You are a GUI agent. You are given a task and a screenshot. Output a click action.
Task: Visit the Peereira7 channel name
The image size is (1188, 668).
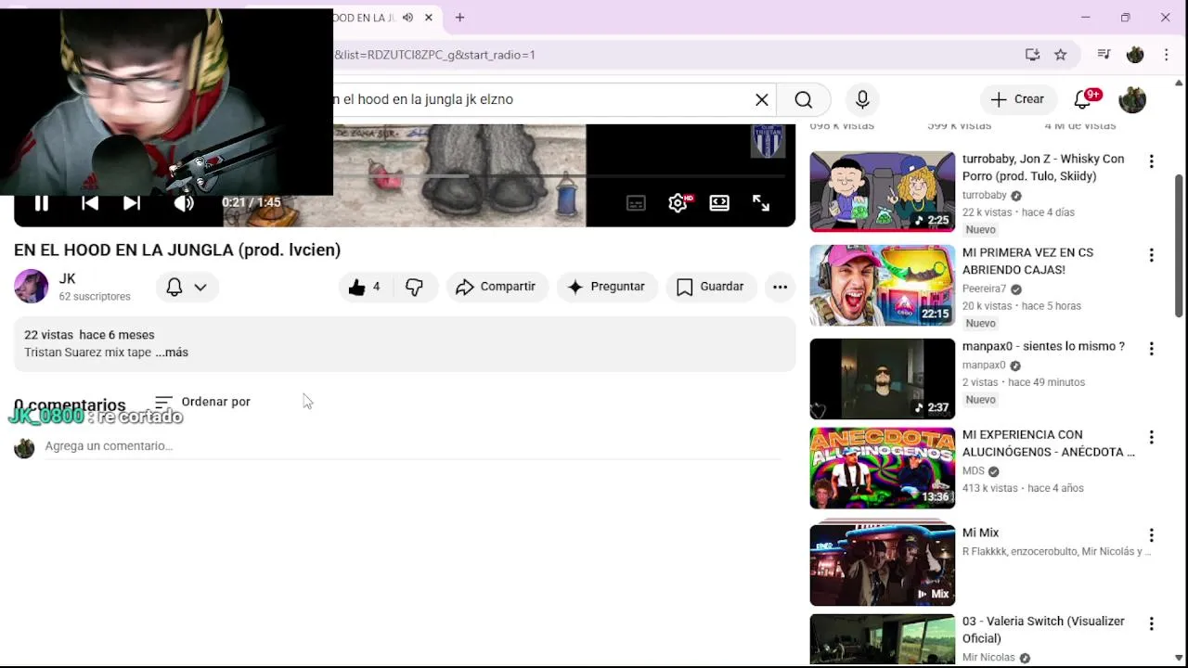point(984,289)
